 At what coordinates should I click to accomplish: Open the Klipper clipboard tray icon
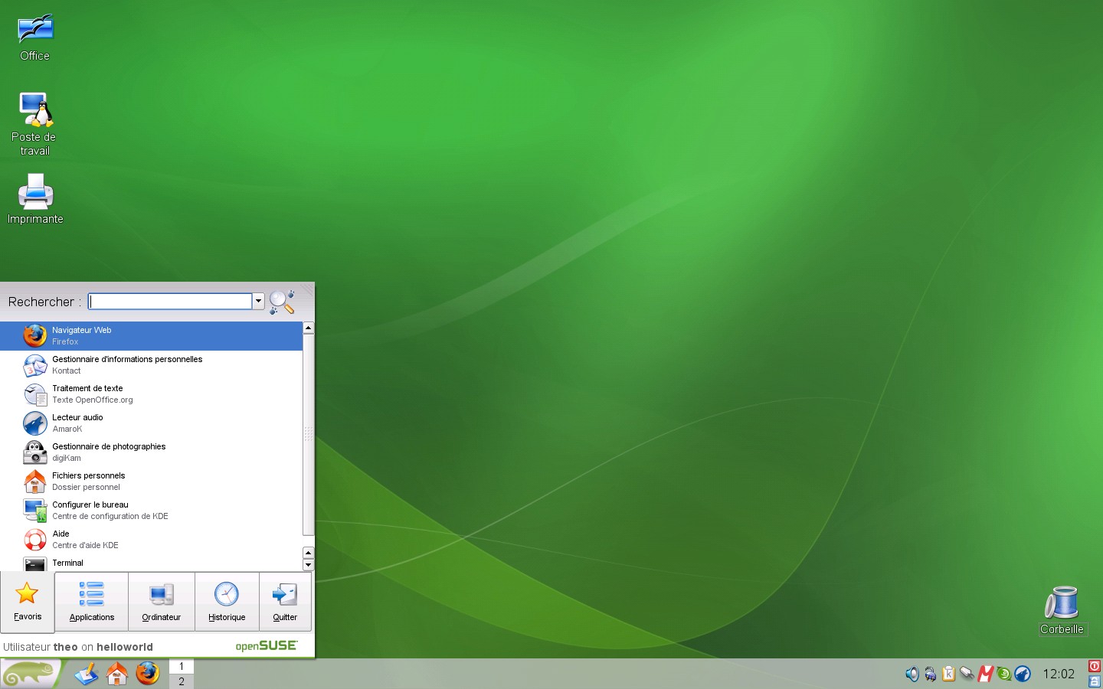948,674
